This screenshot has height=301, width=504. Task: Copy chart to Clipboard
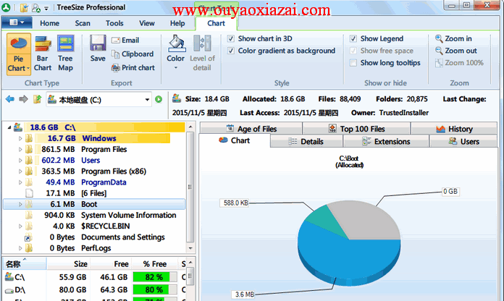pos(133,54)
